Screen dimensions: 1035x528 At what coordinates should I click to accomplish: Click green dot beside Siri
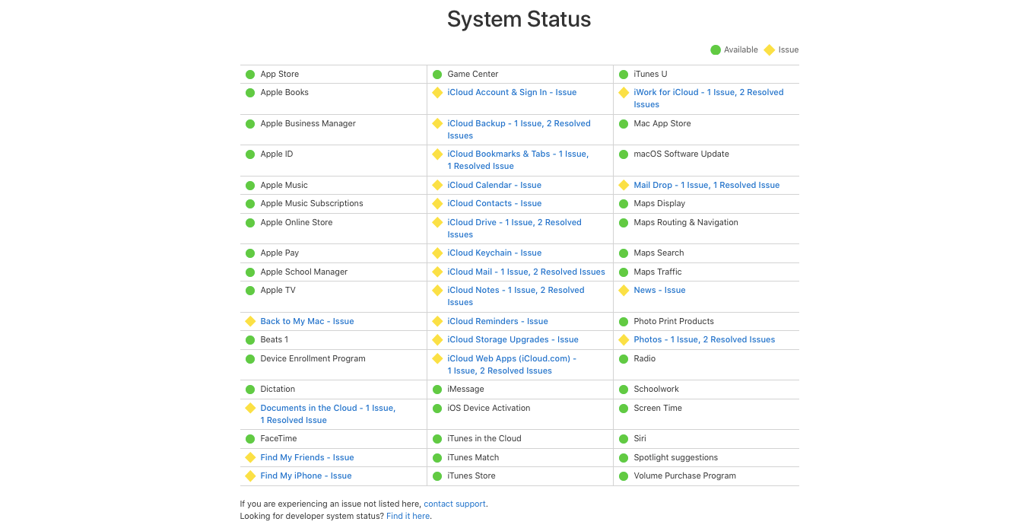click(x=624, y=438)
